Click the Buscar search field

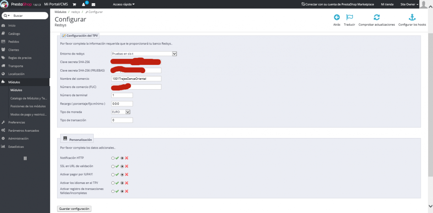(x=29, y=16)
